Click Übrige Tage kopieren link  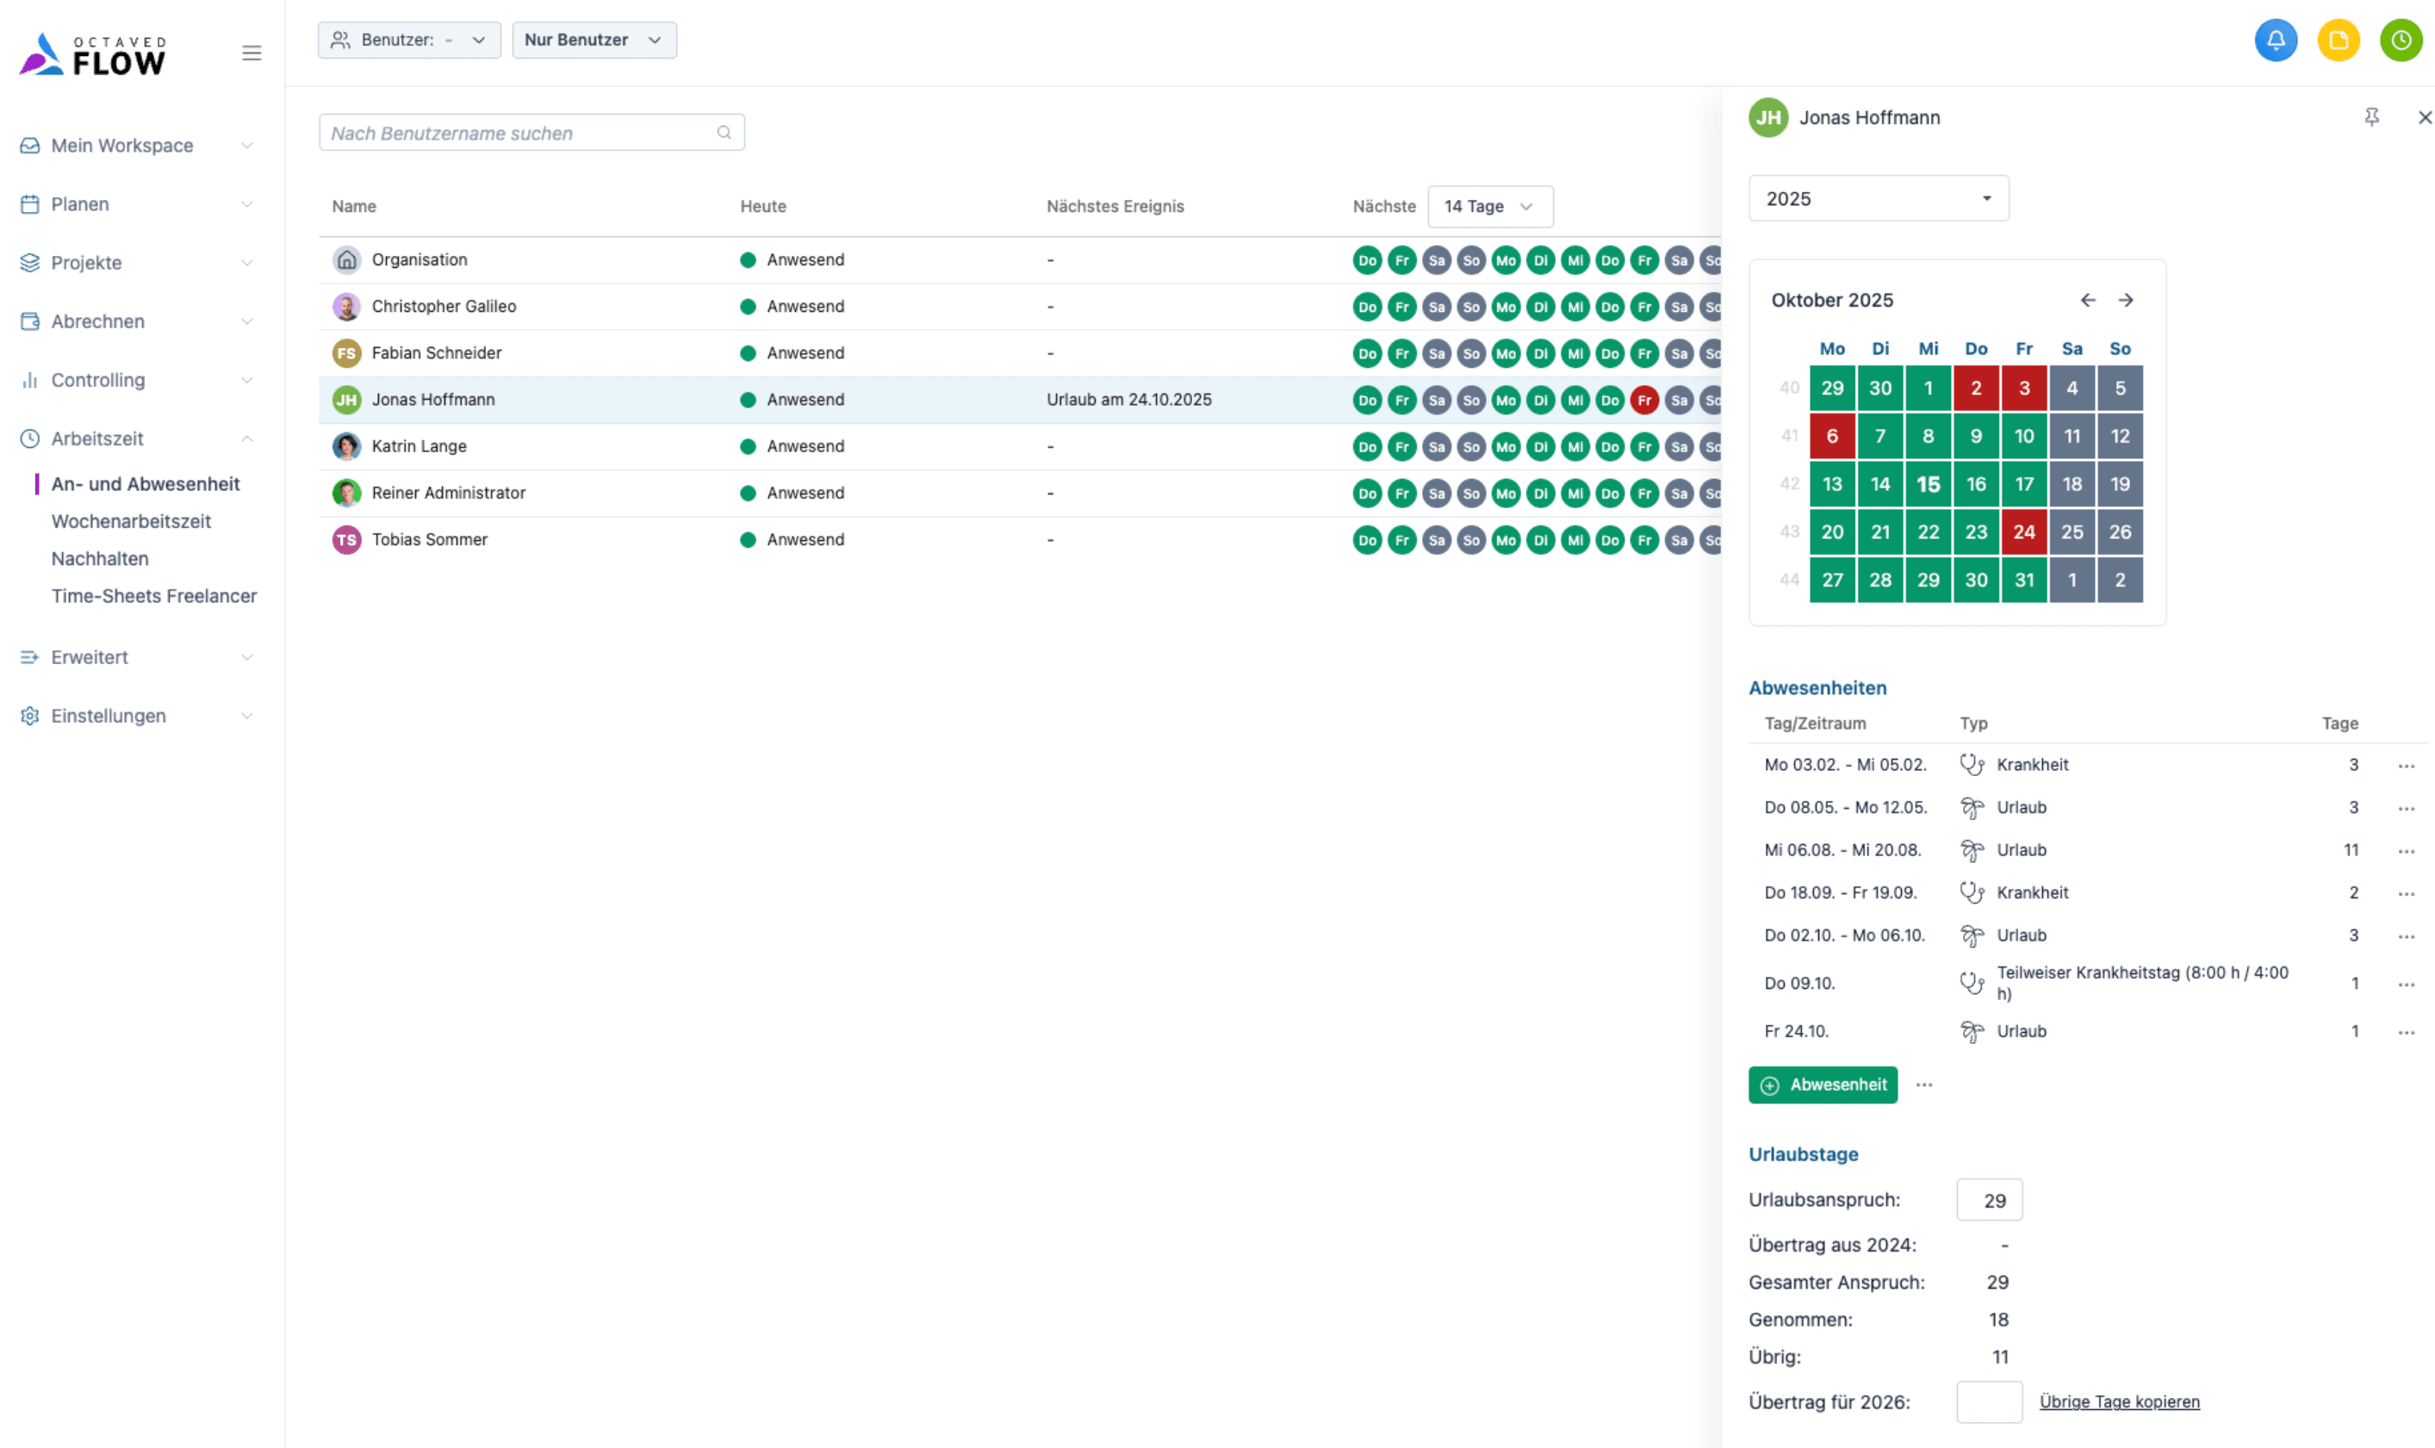[2119, 1401]
